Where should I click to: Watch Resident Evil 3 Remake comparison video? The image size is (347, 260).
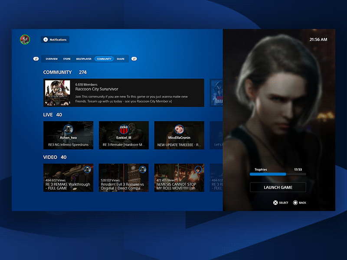(x=124, y=178)
